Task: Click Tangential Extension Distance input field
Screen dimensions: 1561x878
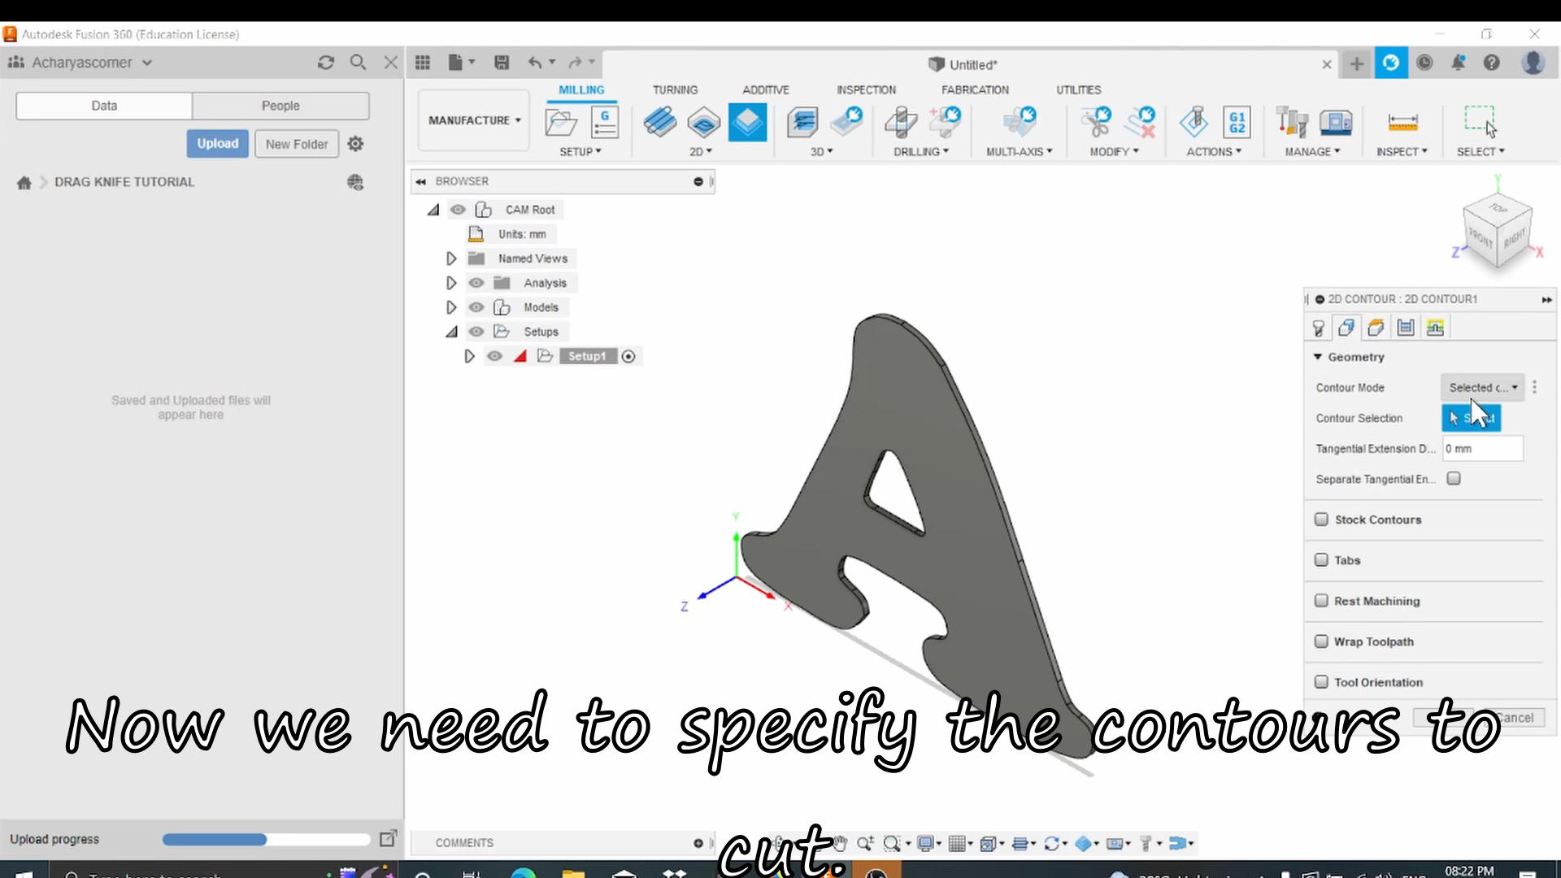Action: tap(1482, 449)
